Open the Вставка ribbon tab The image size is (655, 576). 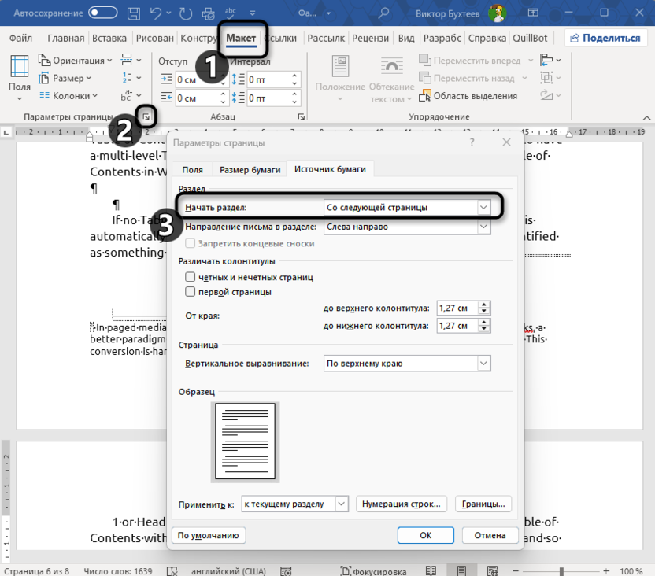click(x=109, y=39)
